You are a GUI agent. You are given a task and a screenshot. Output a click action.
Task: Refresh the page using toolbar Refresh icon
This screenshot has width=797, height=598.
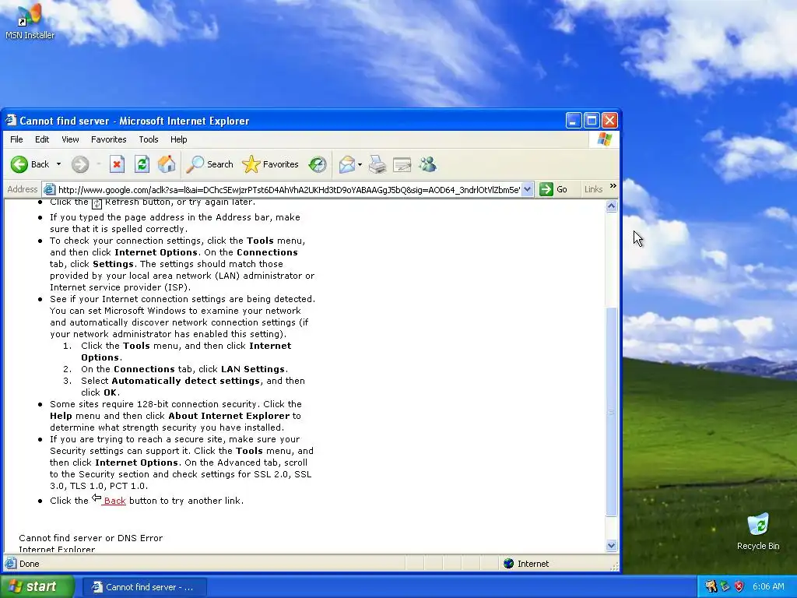pos(142,164)
